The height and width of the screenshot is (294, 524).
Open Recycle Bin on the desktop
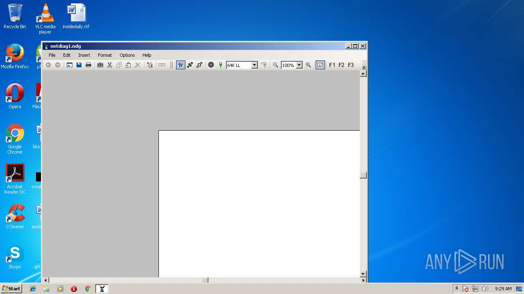point(15,16)
